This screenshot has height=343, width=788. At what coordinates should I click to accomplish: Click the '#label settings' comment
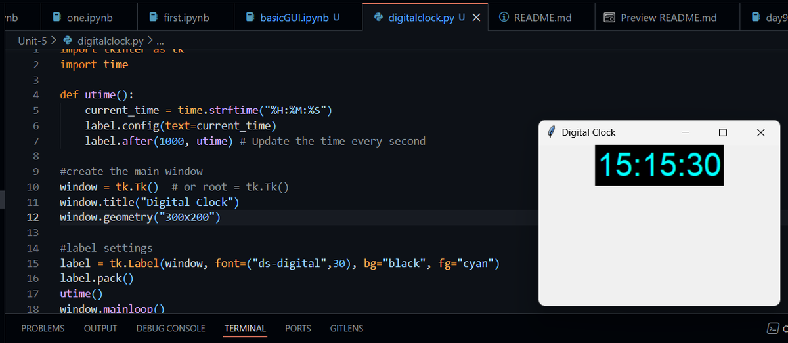106,248
